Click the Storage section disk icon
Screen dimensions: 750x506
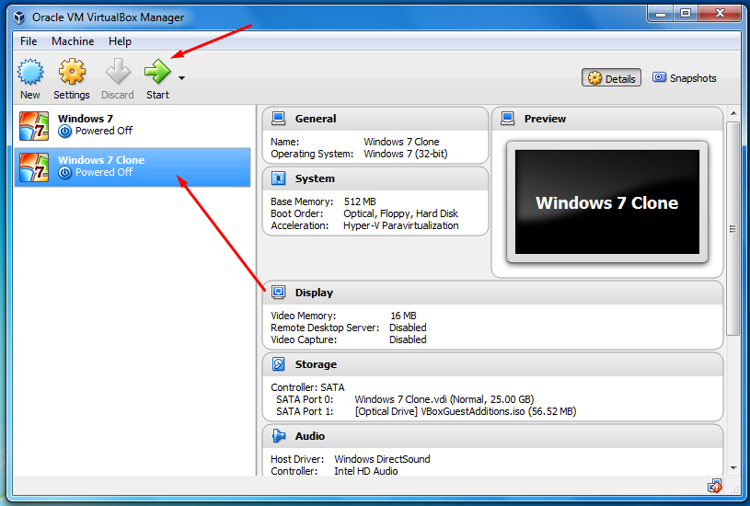tap(279, 364)
